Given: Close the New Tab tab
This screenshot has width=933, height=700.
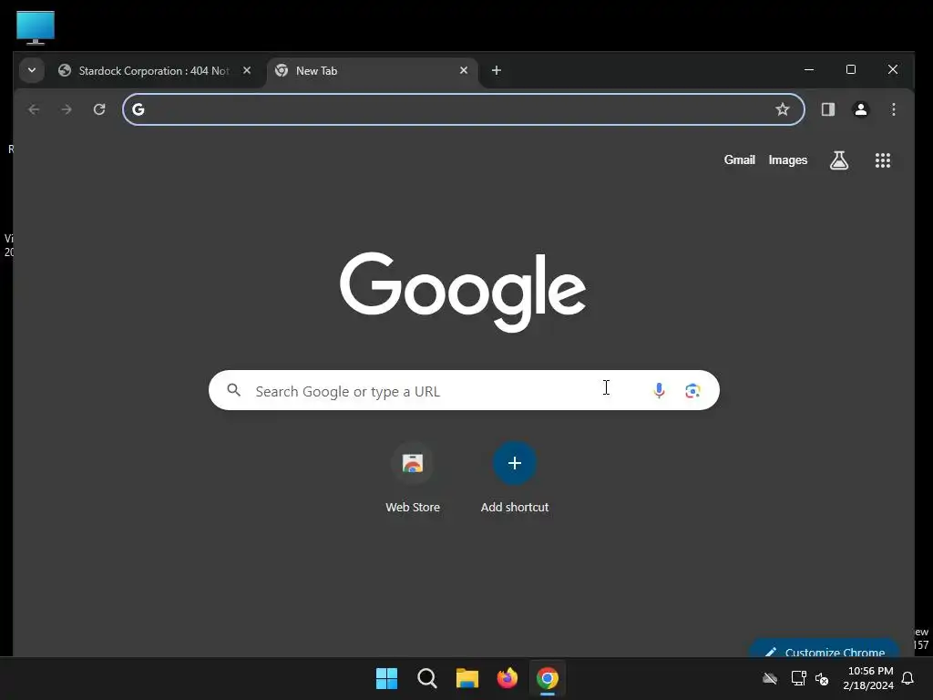Looking at the screenshot, I should coord(464,70).
